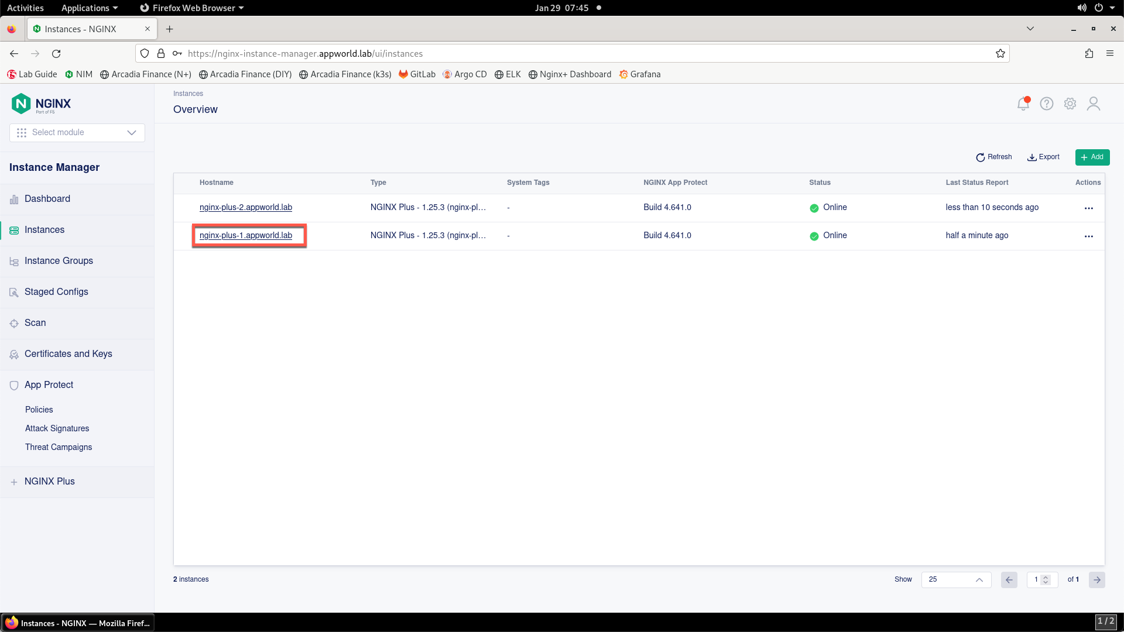Open the Firefox Web Browser app menu
1124x632 pixels.
[x=192, y=8]
